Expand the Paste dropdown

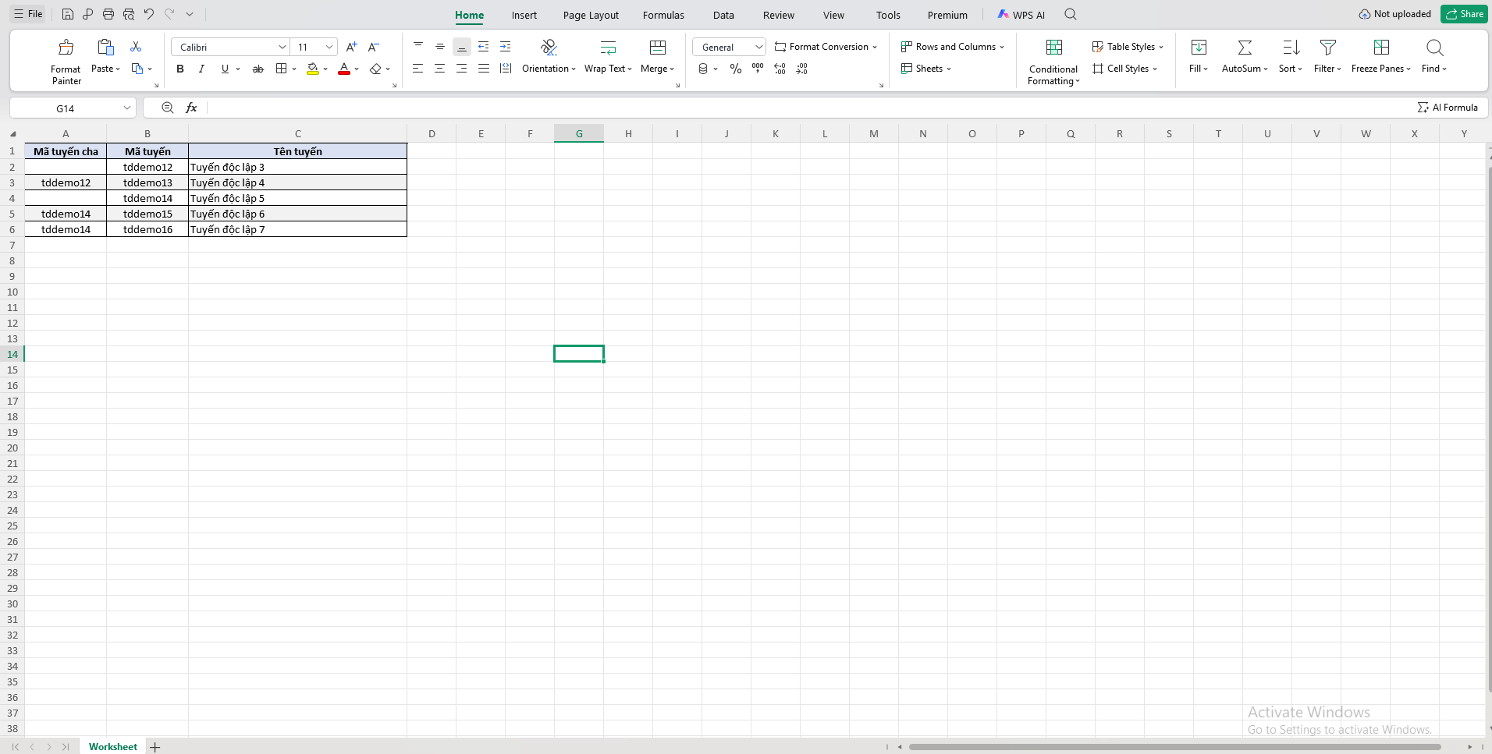click(x=118, y=69)
